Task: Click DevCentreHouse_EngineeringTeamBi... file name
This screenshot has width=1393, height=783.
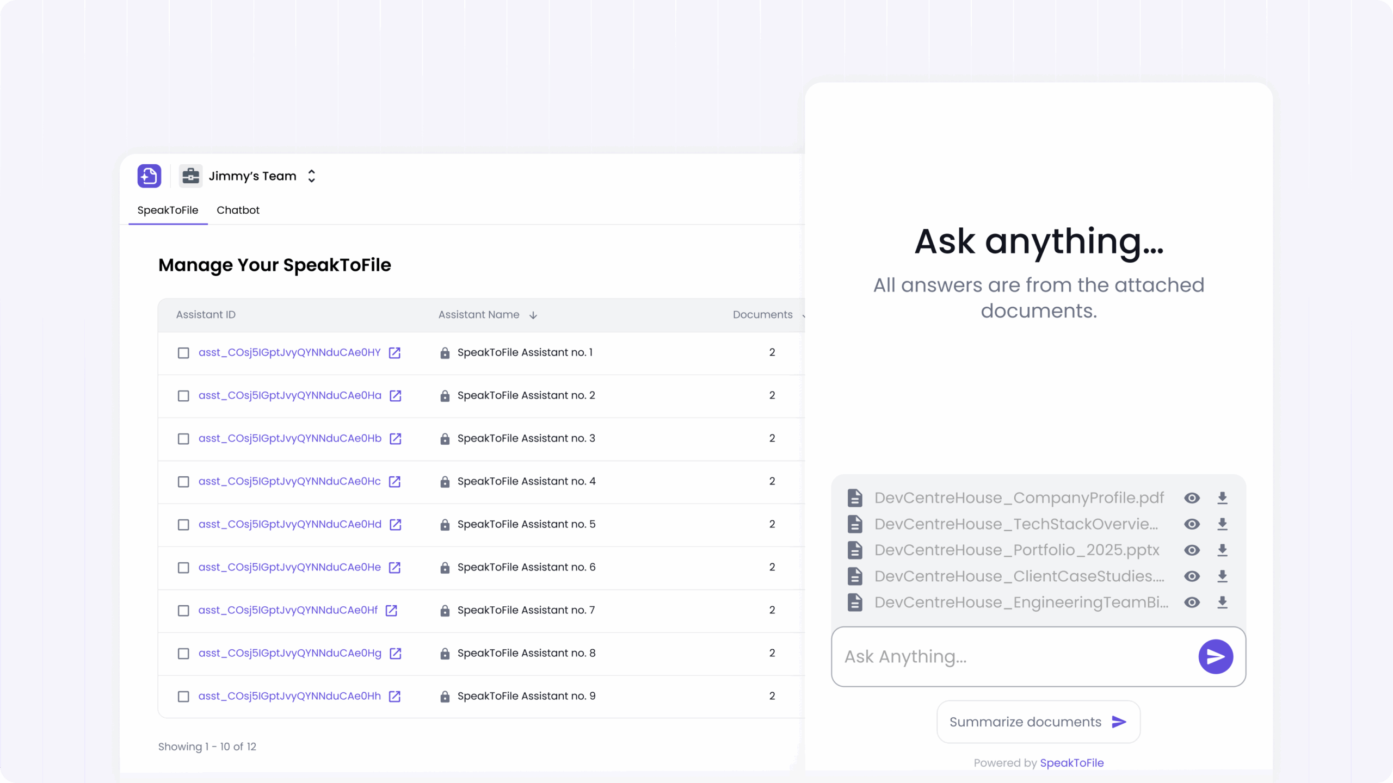Action: (x=1021, y=602)
